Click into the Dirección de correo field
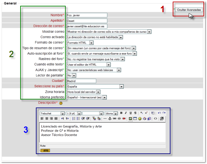The width and height of the screenshot is (207, 164). 87,26
